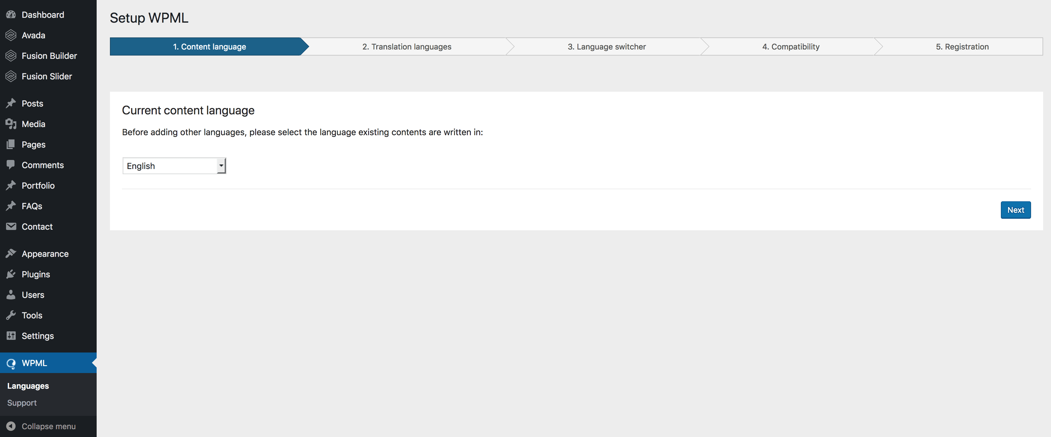Open the Settings menu
The image size is (1051, 437).
tap(48, 336)
